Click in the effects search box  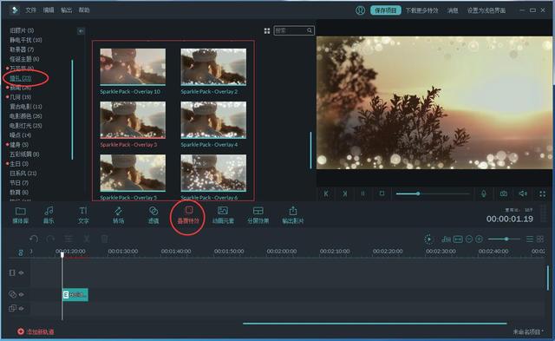click(294, 31)
